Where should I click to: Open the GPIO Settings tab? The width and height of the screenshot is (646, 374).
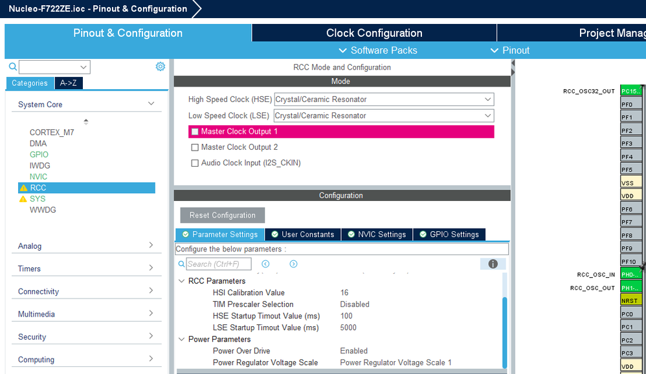pyautogui.click(x=449, y=234)
